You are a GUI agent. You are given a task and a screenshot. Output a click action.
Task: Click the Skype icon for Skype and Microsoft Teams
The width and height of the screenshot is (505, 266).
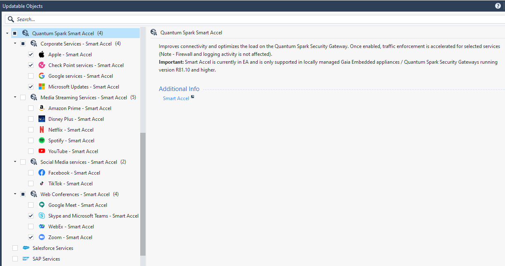tap(41, 216)
